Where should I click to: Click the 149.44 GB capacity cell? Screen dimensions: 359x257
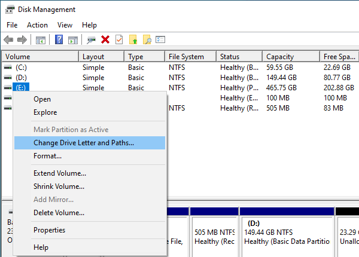[x=281, y=78]
